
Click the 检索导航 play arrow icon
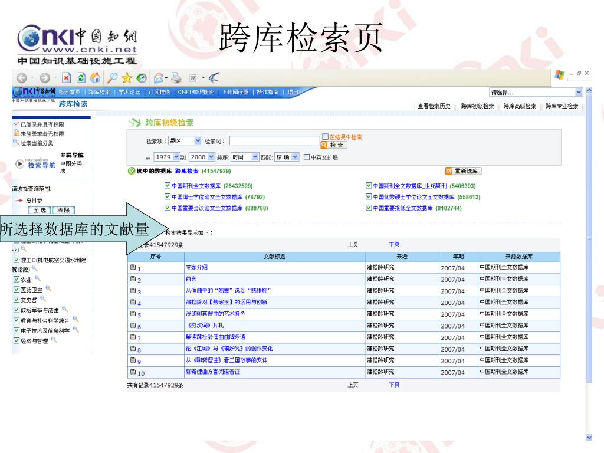[x=19, y=164]
